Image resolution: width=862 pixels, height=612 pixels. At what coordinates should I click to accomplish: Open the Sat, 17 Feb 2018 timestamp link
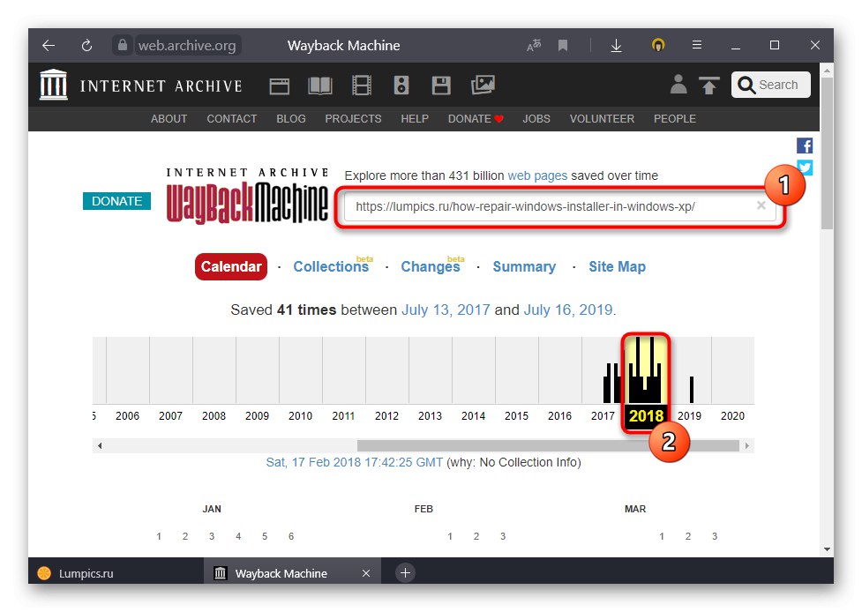[x=354, y=463]
